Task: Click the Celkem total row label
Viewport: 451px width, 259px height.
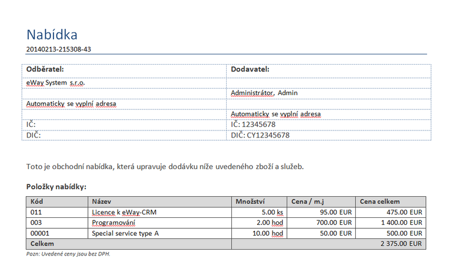Action: pyautogui.click(x=42, y=244)
